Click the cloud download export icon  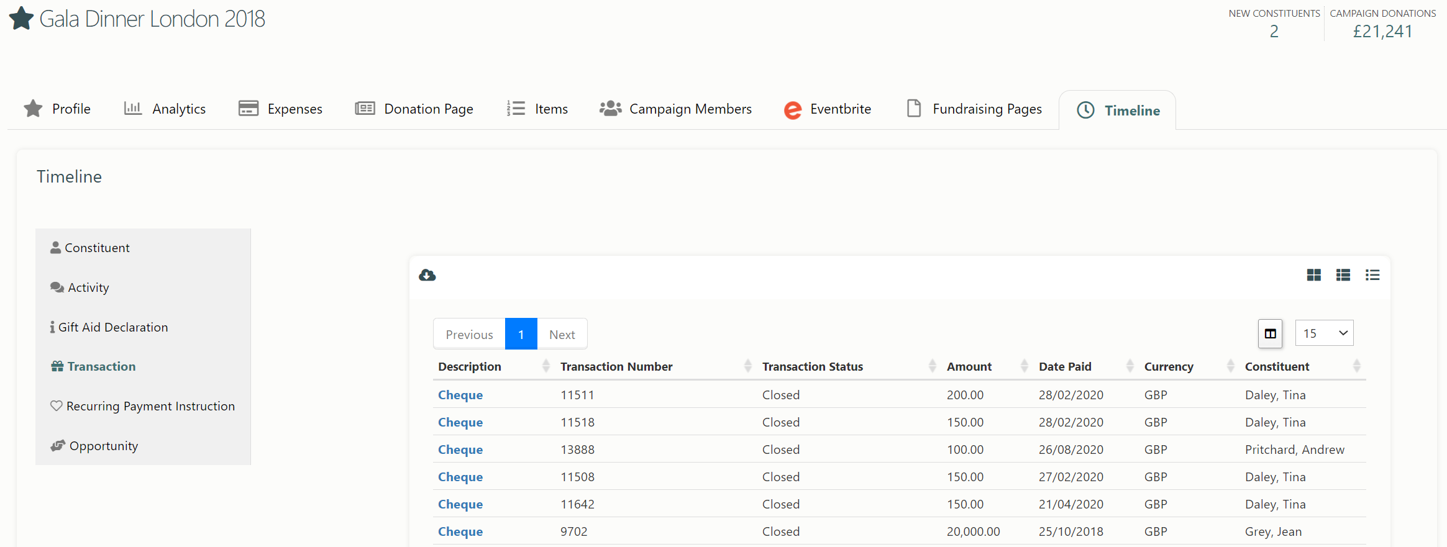(x=427, y=275)
